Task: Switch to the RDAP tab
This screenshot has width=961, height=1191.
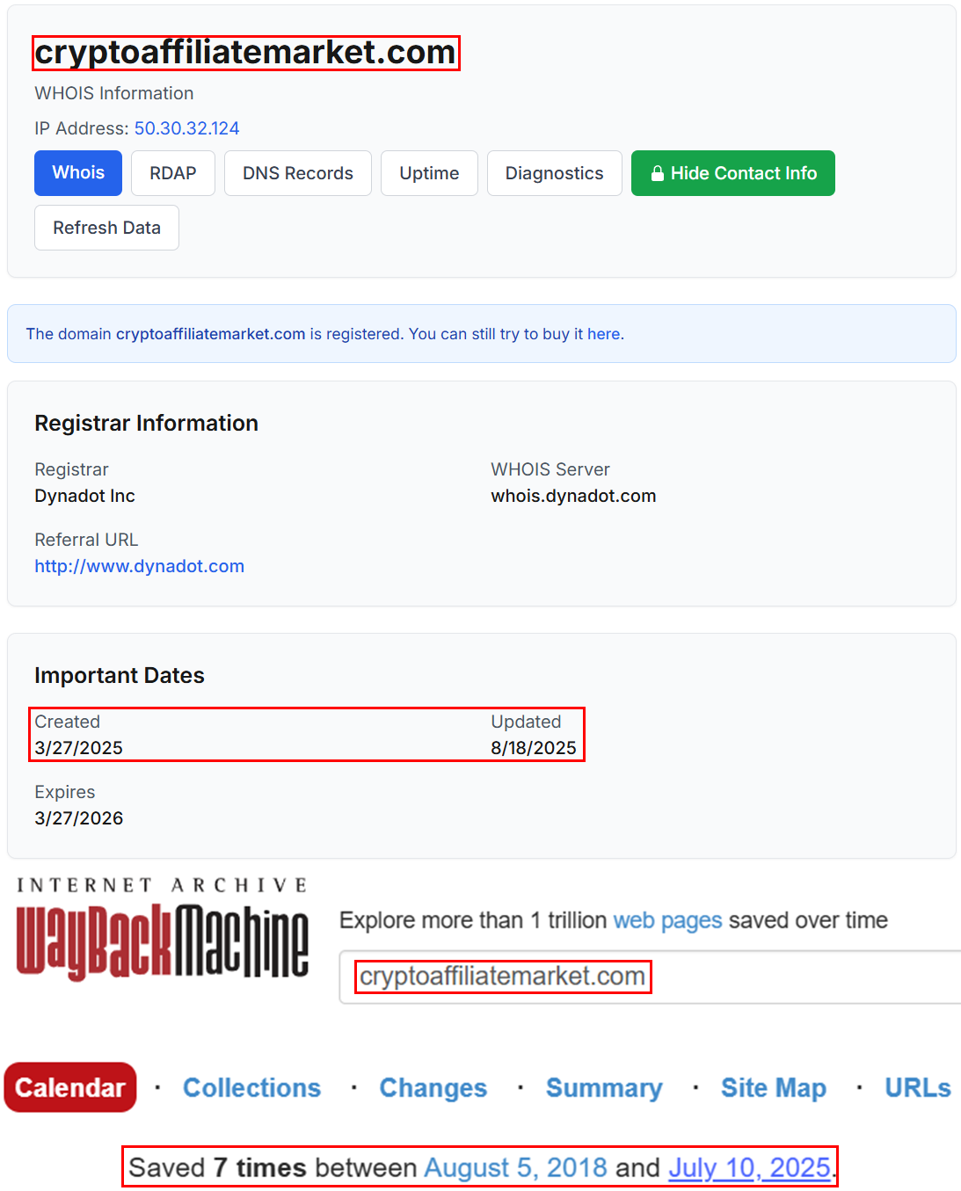Action: 172,173
